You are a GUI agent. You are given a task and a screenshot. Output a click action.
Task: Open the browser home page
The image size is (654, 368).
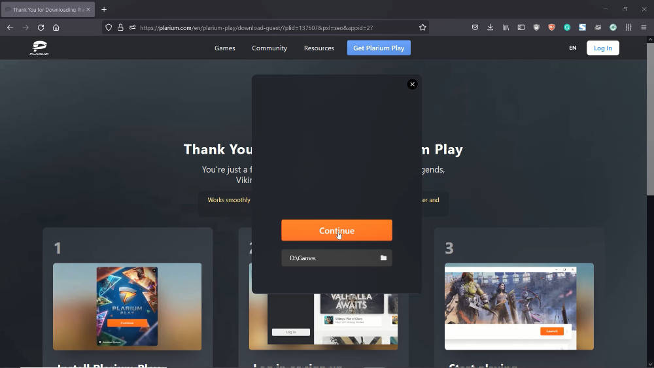point(56,27)
